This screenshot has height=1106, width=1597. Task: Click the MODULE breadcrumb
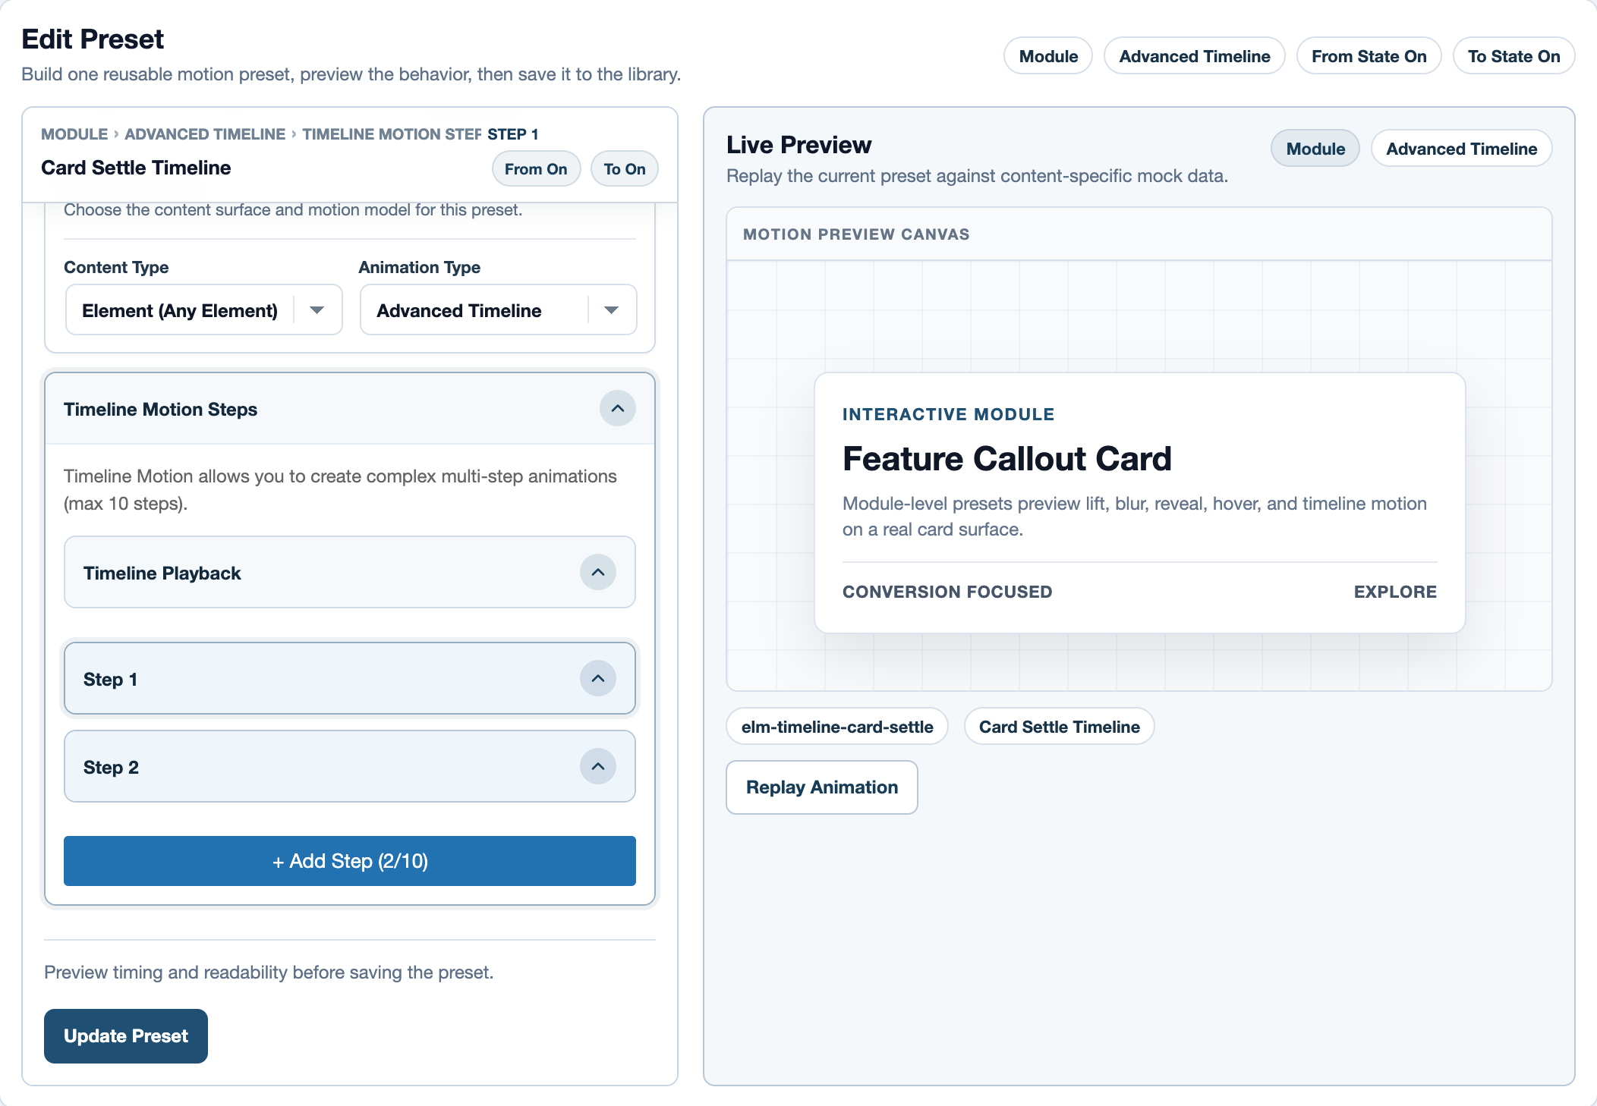point(74,134)
